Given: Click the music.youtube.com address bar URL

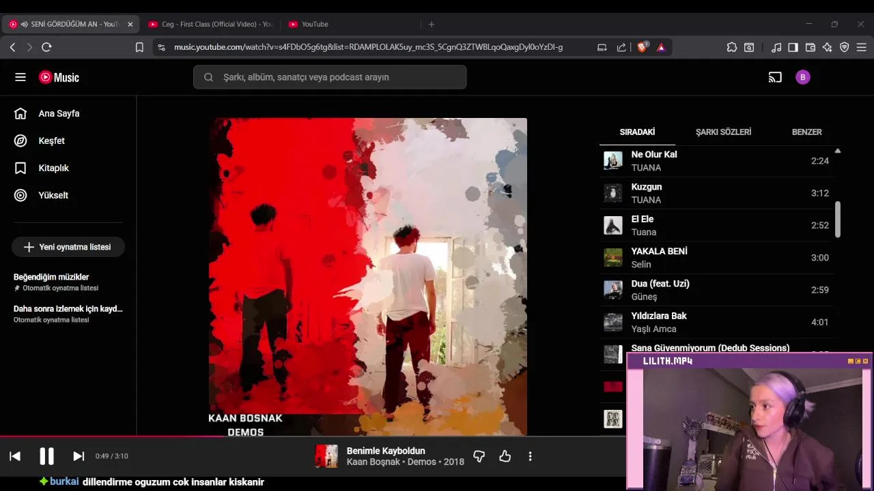Looking at the screenshot, I should coord(368,47).
